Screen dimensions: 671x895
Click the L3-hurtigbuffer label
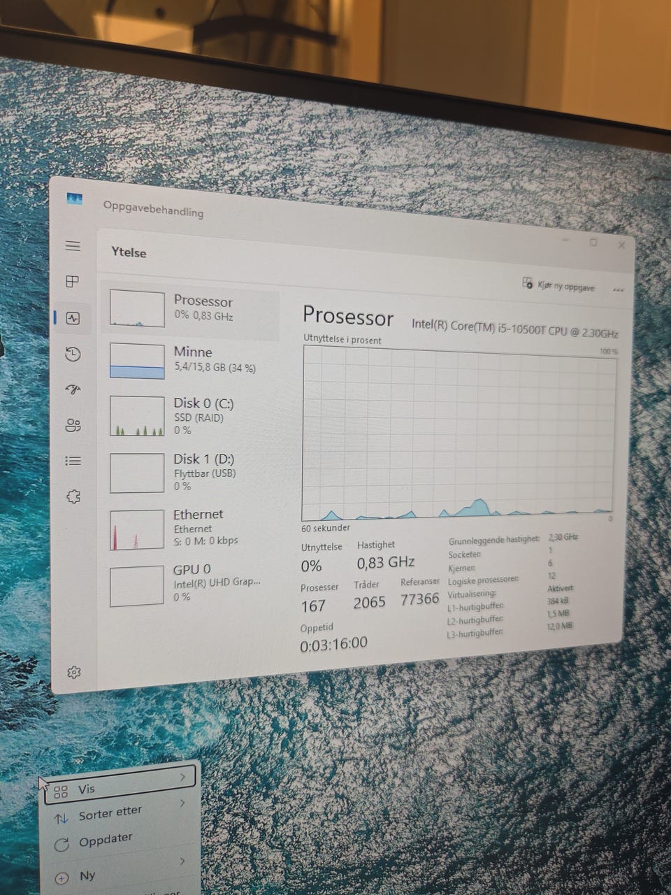click(475, 633)
